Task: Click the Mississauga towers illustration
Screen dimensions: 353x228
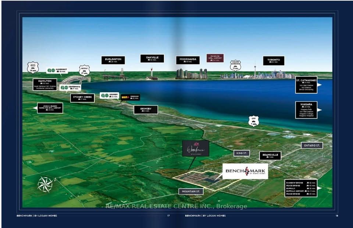Action: 191,74
